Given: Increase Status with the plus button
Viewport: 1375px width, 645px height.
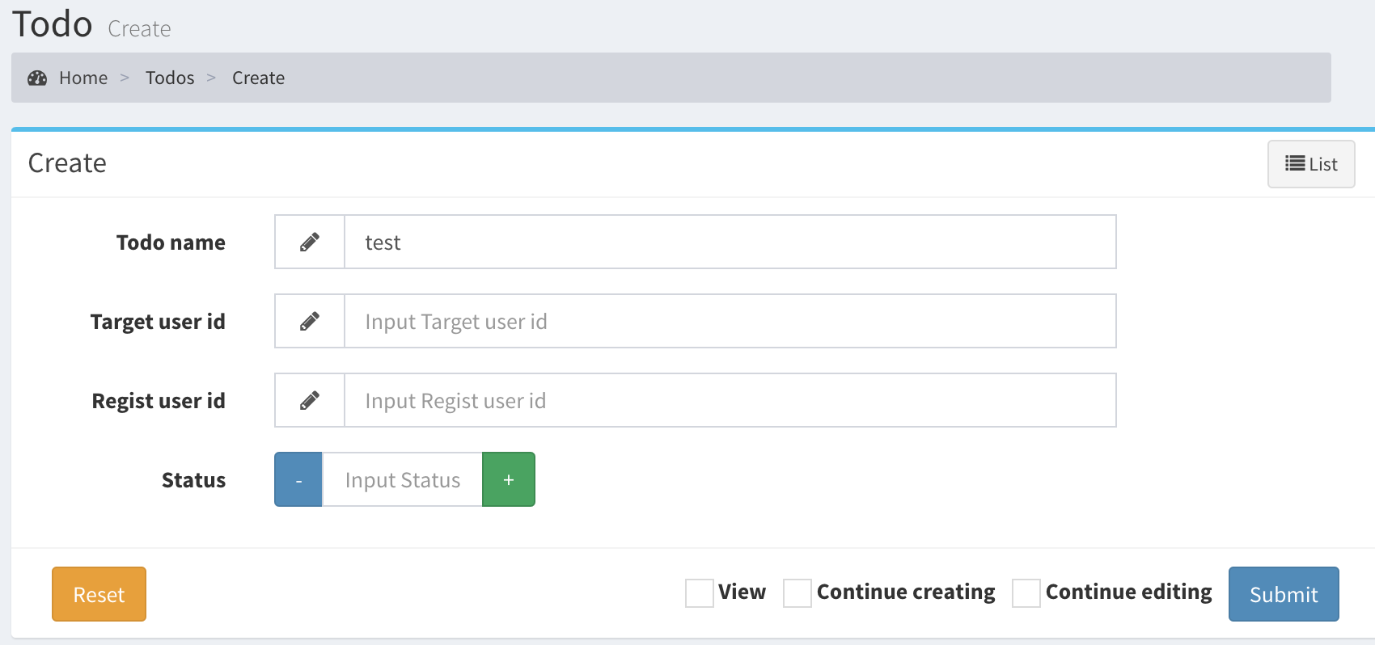Looking at the screenshot, I should point(509,479).
